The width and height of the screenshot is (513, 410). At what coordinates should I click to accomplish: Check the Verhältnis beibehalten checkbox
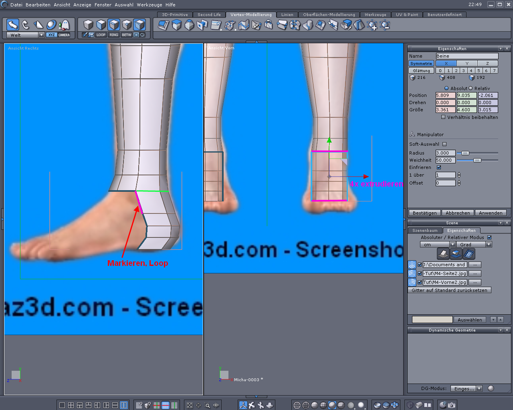point(443,117)
